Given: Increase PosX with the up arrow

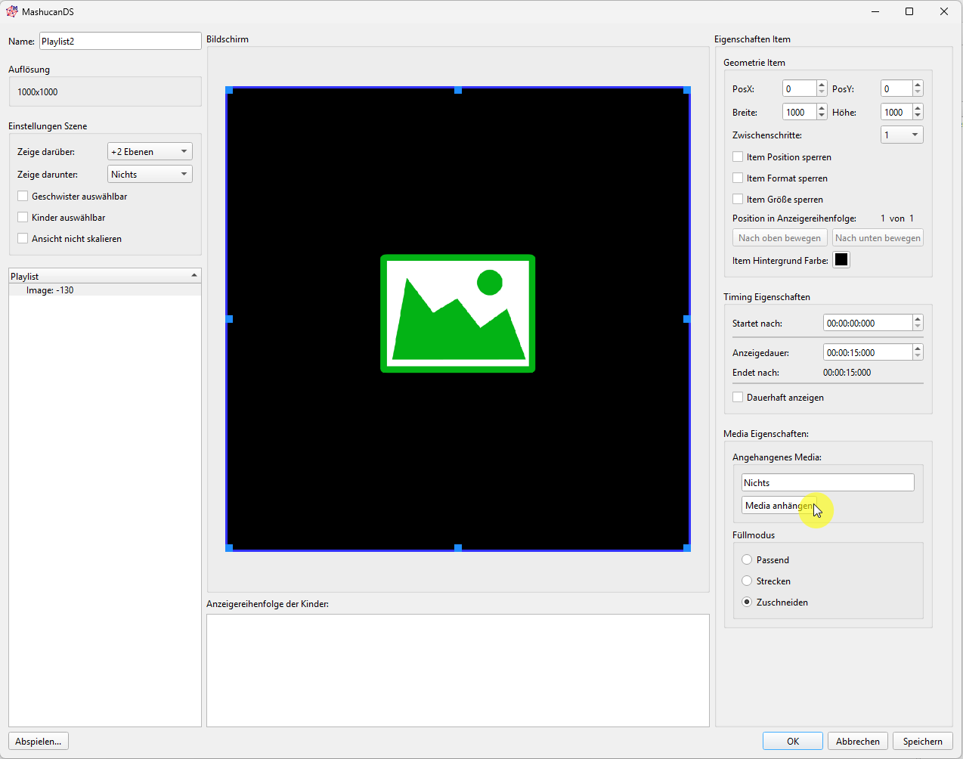Looking at the screenshot, I should coord(822,85).
